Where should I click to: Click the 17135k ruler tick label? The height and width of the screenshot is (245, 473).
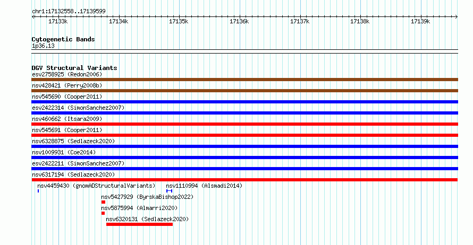(x=179, y=21)
